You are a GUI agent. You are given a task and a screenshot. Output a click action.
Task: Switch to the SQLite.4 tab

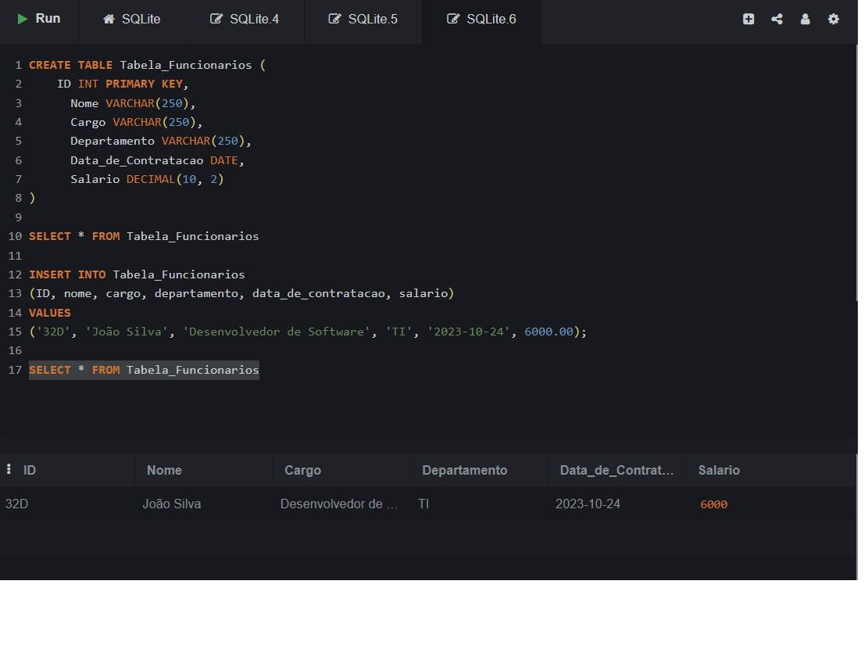pos(244,19)
